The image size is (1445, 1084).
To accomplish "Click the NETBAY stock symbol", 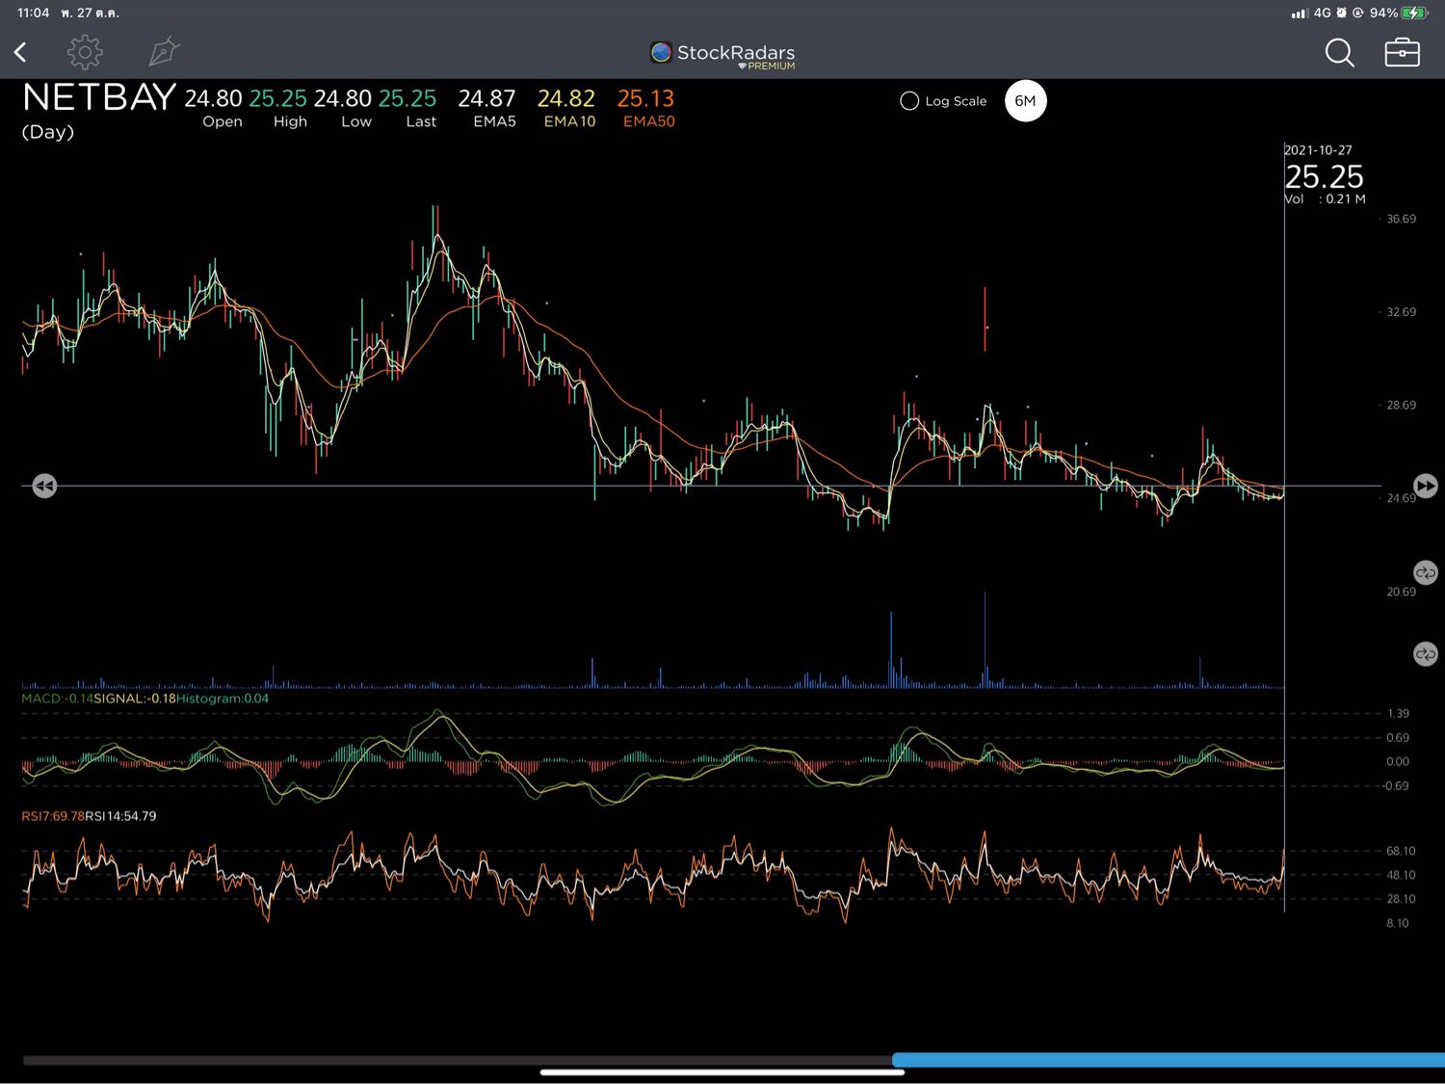I will [99, 97].
